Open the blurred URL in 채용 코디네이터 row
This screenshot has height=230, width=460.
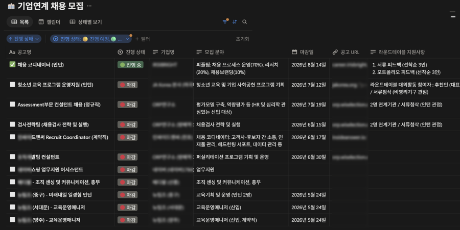click(349, 65)
